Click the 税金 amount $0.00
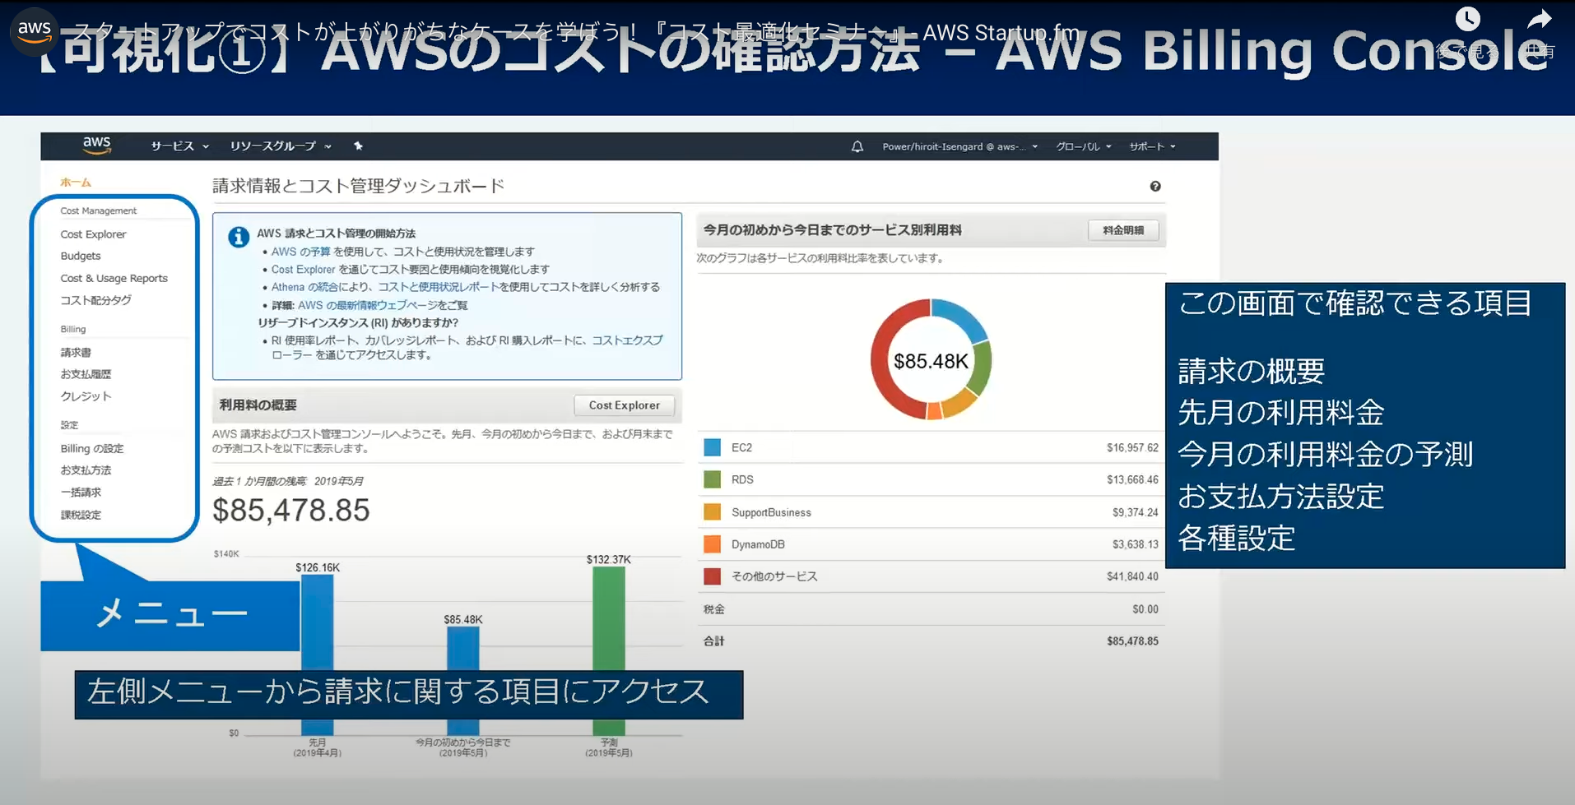 point(1145,609)
